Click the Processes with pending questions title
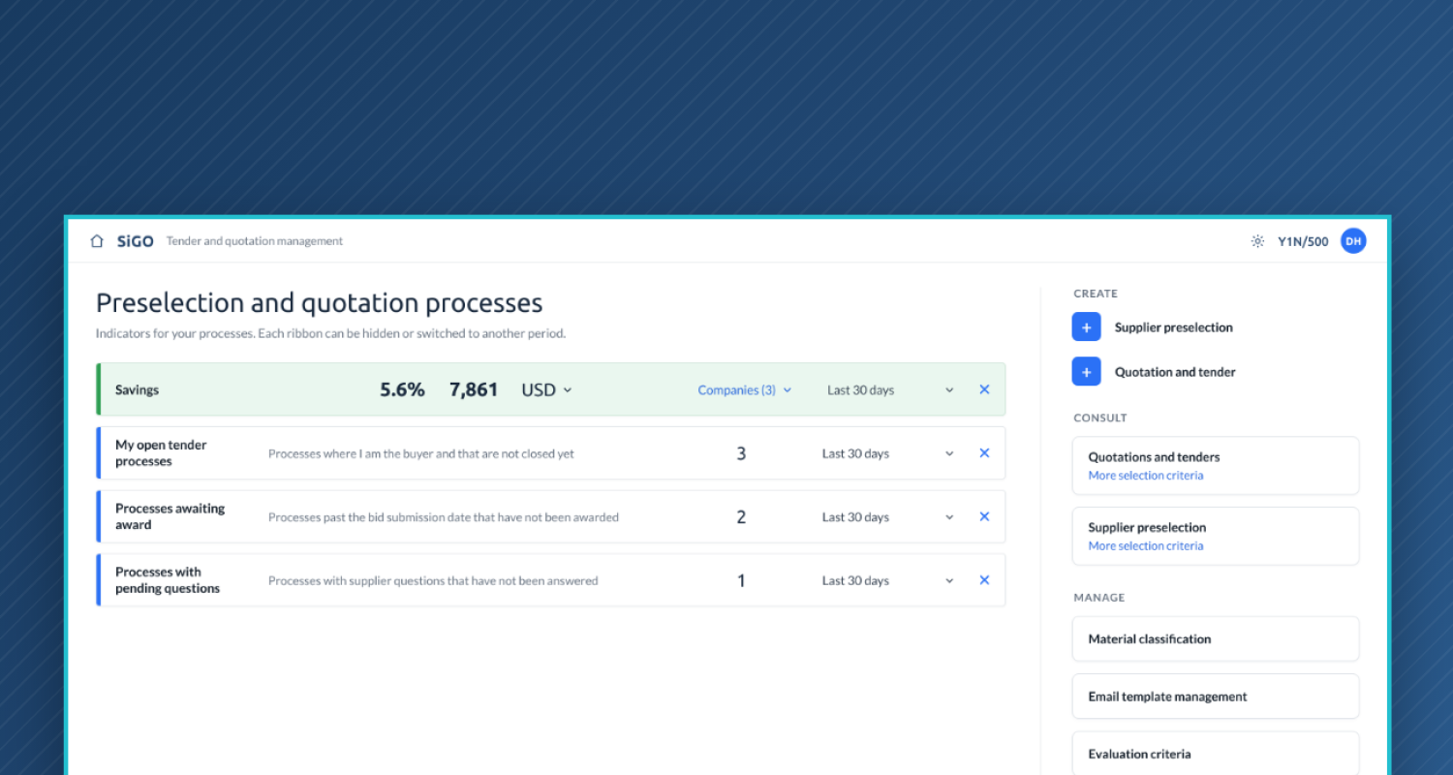 coord(168,580)
